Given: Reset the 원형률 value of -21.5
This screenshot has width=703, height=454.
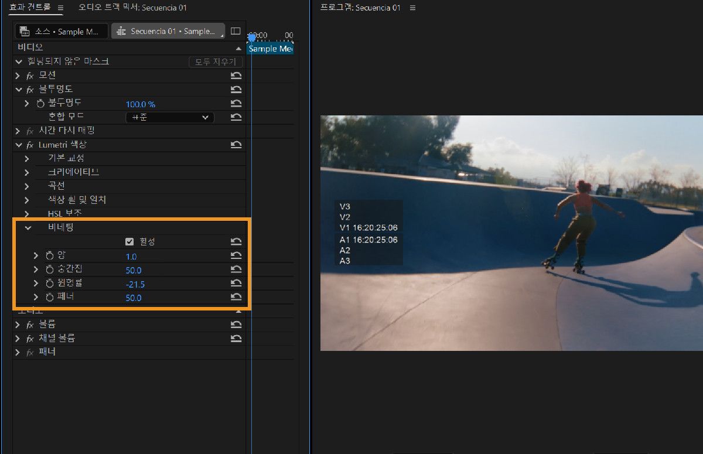Looking at the screenshot, I should [236, 284].
